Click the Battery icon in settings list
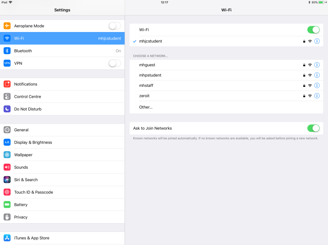The height and width of the screenshot is (245, 328). pyautogui.click(x=7, y=205)
